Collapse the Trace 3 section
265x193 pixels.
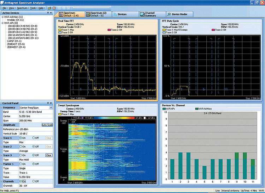[1, 155]
